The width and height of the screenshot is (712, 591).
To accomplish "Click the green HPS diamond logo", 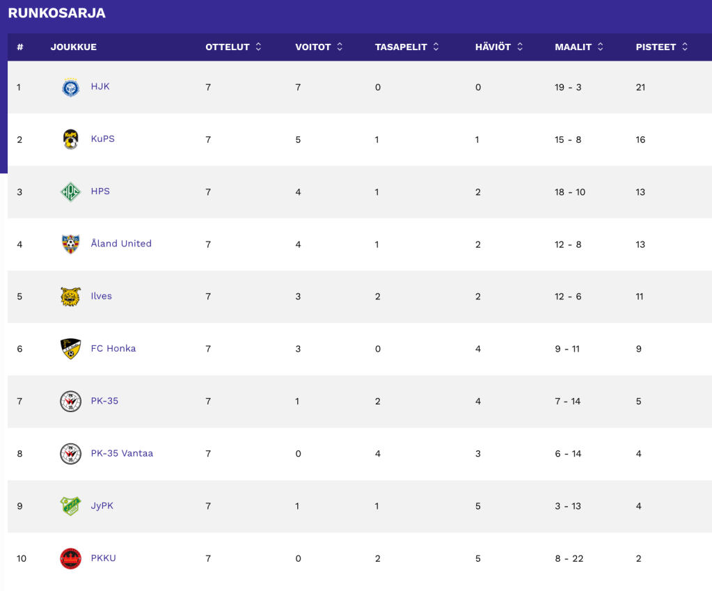I will tap(70, 192).
